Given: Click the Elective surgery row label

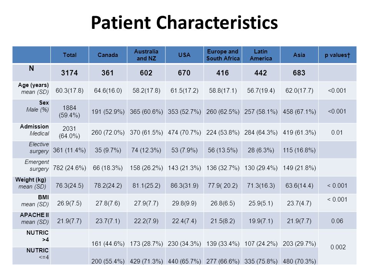Looking at the screenshot, I should (39, 148).
